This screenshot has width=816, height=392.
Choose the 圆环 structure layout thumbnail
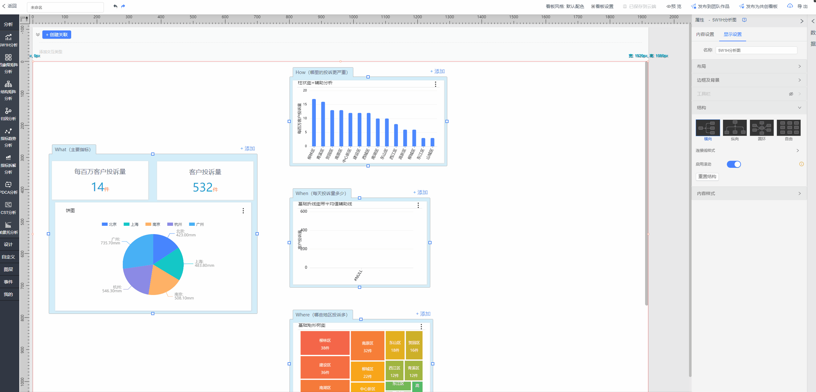pyautogui.click(x=761, y=128)
